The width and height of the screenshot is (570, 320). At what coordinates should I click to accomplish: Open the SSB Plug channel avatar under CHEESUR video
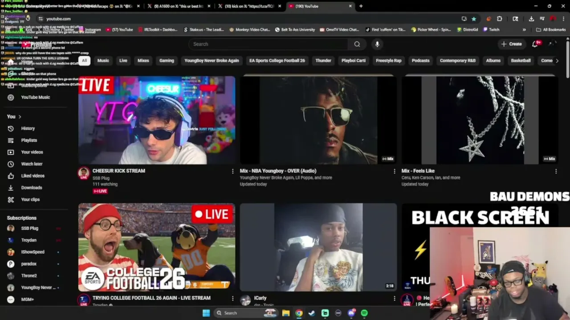tap(84, 173)
